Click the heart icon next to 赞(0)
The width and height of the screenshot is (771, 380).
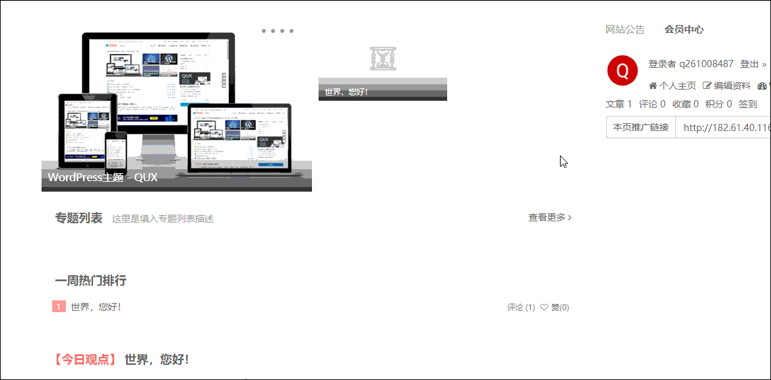[x=544, y=308]
